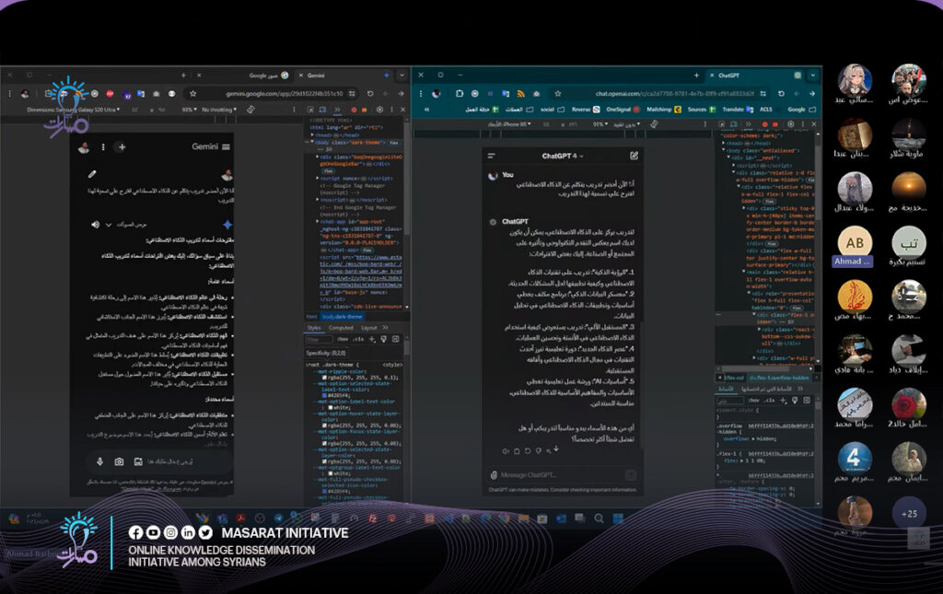943x594 pixels.
Task: Switch to the Gemini browser tab
Action: click(x=344, y=76)
